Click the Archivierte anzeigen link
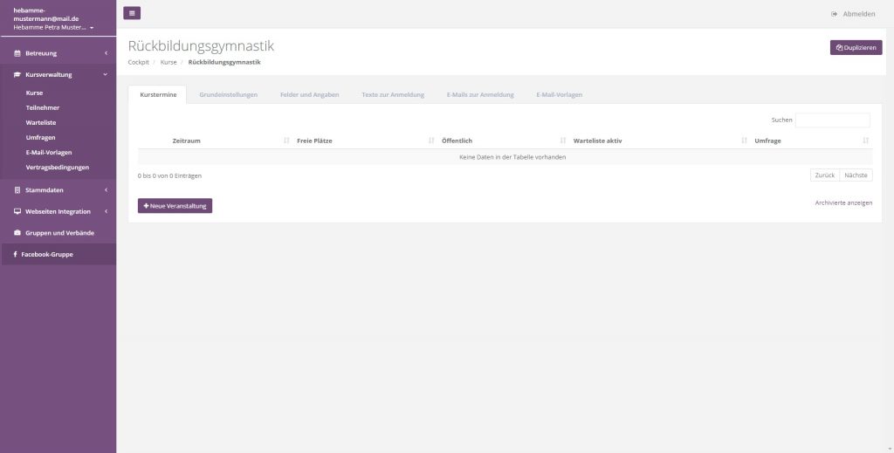The height and width of the screenshot is (453, 894). click(842, 202)
